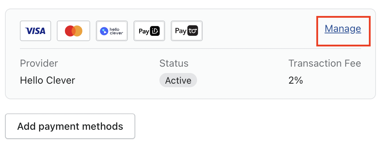Open the Manage link
Screen dimensions: 382x151
[x=343, y=29]
